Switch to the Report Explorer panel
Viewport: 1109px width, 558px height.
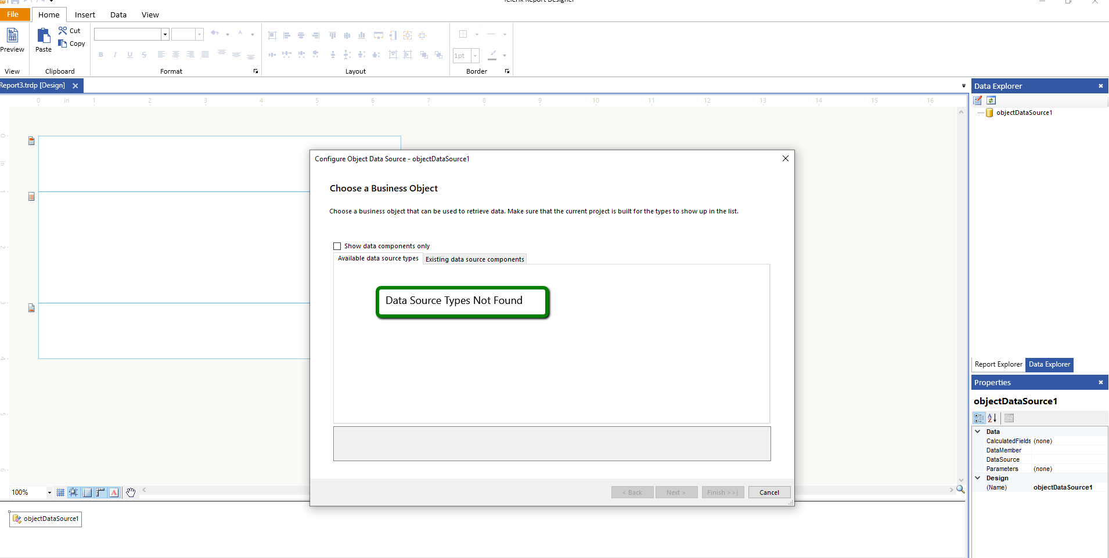click(x=998, y=364)
